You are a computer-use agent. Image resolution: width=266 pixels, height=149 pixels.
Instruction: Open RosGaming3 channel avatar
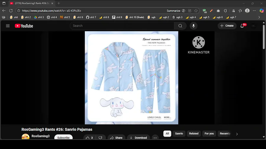[x=25, y=137]
